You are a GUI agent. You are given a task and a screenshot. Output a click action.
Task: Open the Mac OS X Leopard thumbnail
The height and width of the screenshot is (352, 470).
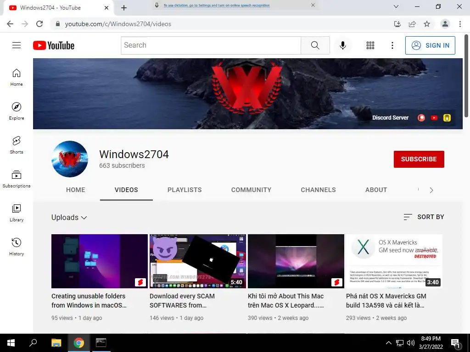point(296,261)
